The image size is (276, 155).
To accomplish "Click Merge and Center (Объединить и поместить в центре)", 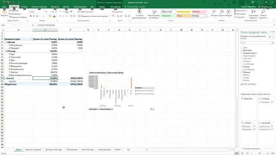I will pyautogui.click(x=93, y=16).
